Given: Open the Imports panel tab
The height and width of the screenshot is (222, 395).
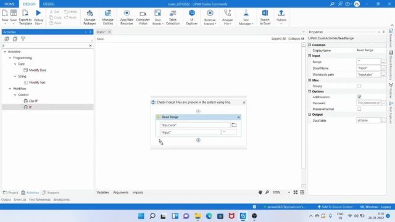Looking at the screenshot, I should tap(138, 192).
